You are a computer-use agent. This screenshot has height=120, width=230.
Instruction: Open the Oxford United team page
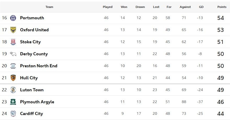[x=34, y=30]
